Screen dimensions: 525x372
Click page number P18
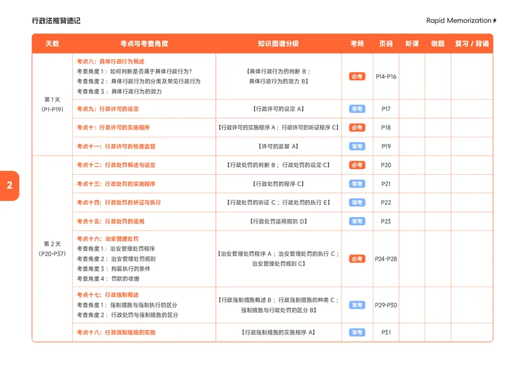pyautogui.click(x=386, y=128)
